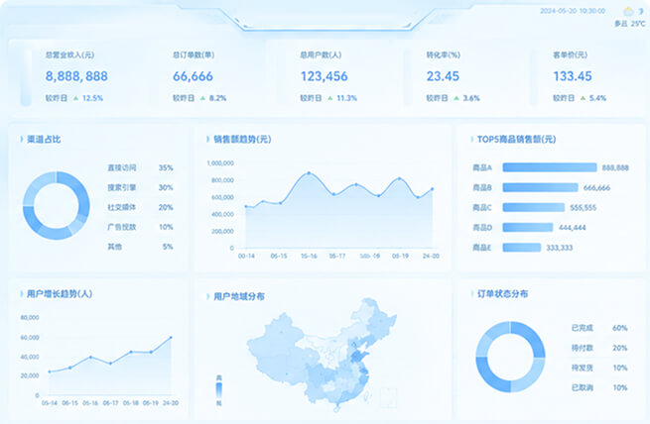The height and width of the screenshot is (424, 650).
Task: Open 总营业收入 value 8,888,888
Action: (76, 76)
